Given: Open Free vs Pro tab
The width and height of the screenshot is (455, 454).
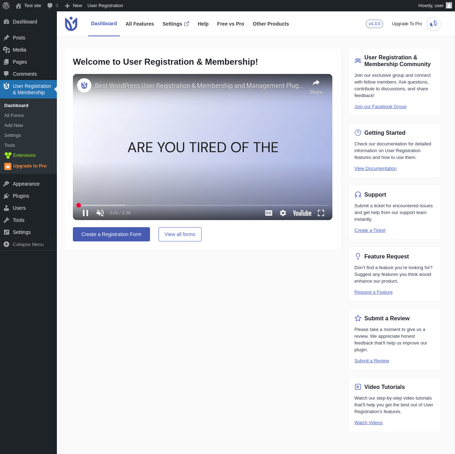Looking at the screenshot, I should (231, 24).
